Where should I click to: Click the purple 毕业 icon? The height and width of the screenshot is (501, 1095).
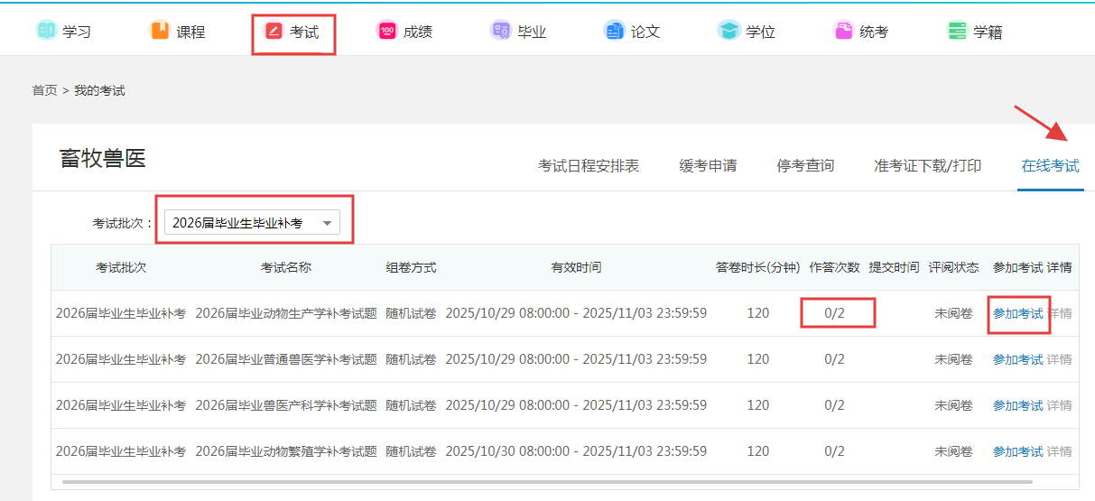click(500, 31)
